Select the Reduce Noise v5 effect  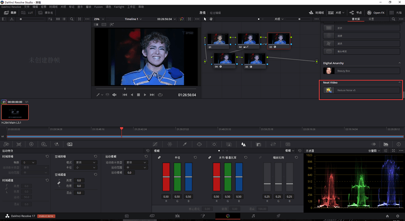[361, 90]
